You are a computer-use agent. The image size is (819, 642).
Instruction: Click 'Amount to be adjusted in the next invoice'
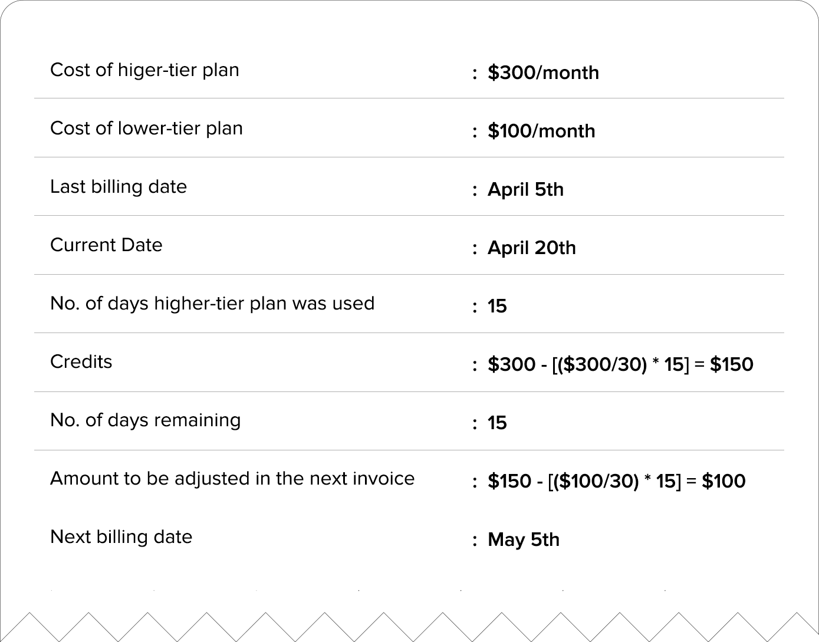coord(232,479)
